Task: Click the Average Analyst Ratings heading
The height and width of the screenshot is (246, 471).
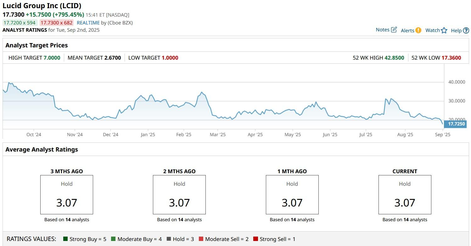Action: point(42,149)
